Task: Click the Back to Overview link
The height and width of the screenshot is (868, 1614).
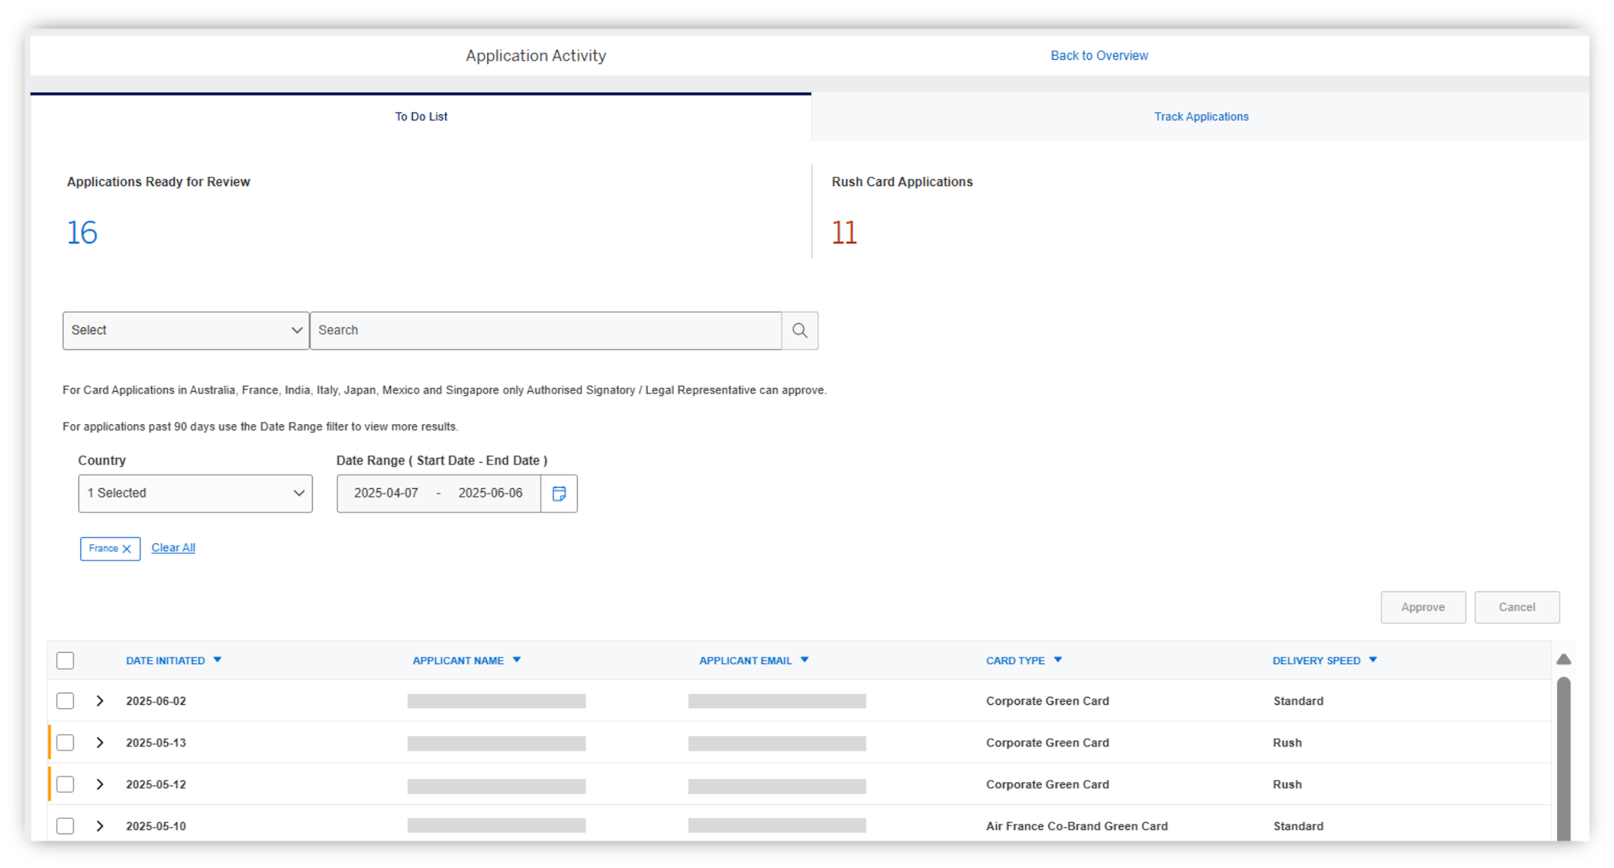Action: click(x=1099, y=55)
